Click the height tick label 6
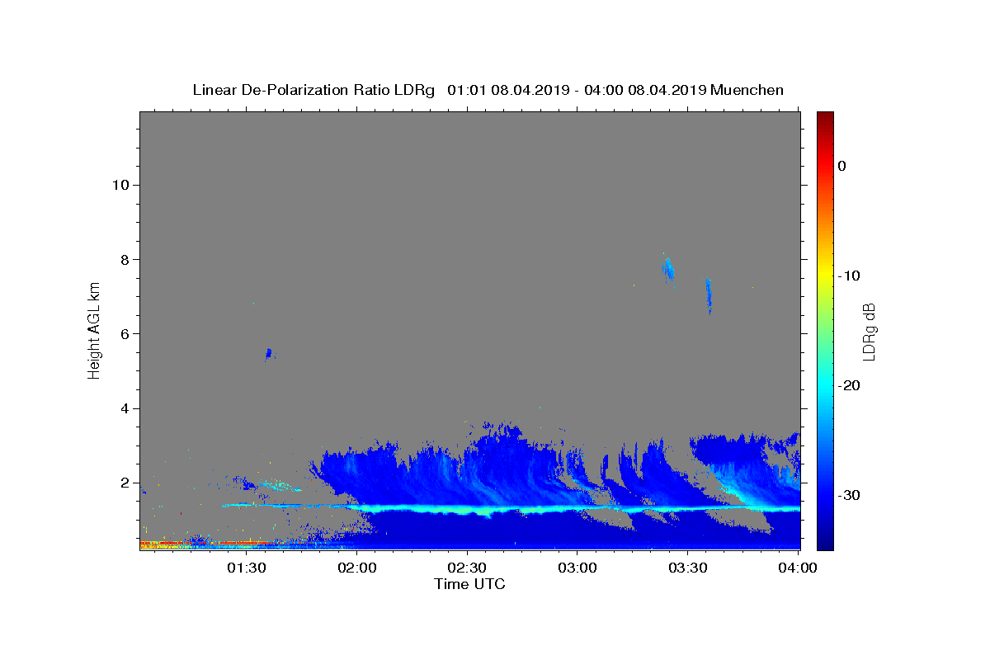Image resolution: width=990 pixels, height=660 pixels. point(125,334)
